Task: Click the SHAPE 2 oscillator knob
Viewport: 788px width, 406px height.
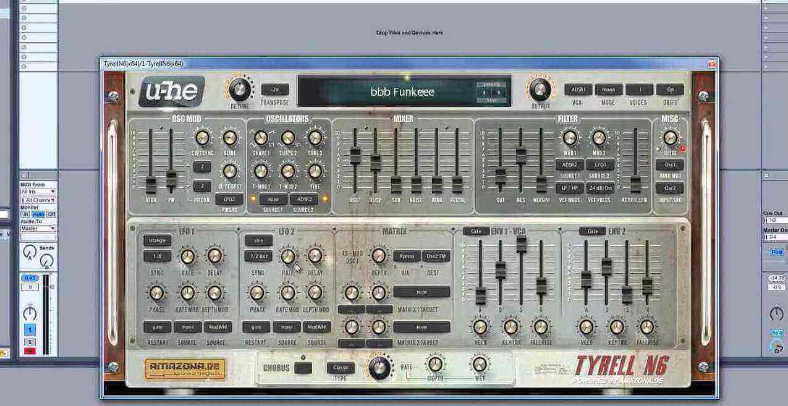Action: click(x=288, y=138)
